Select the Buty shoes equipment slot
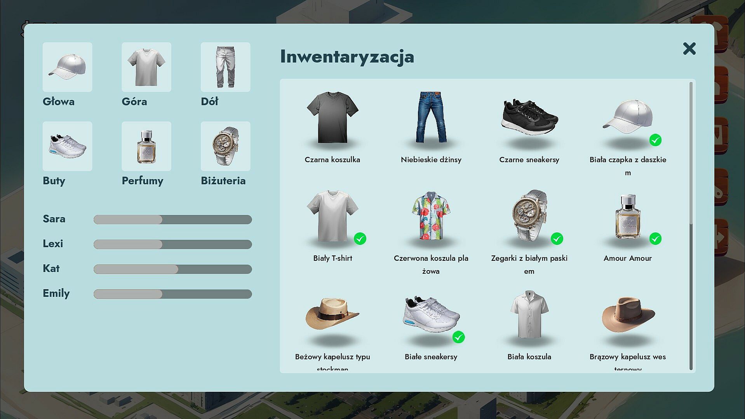This screenshot has width=745, height=419. (67, 146)
